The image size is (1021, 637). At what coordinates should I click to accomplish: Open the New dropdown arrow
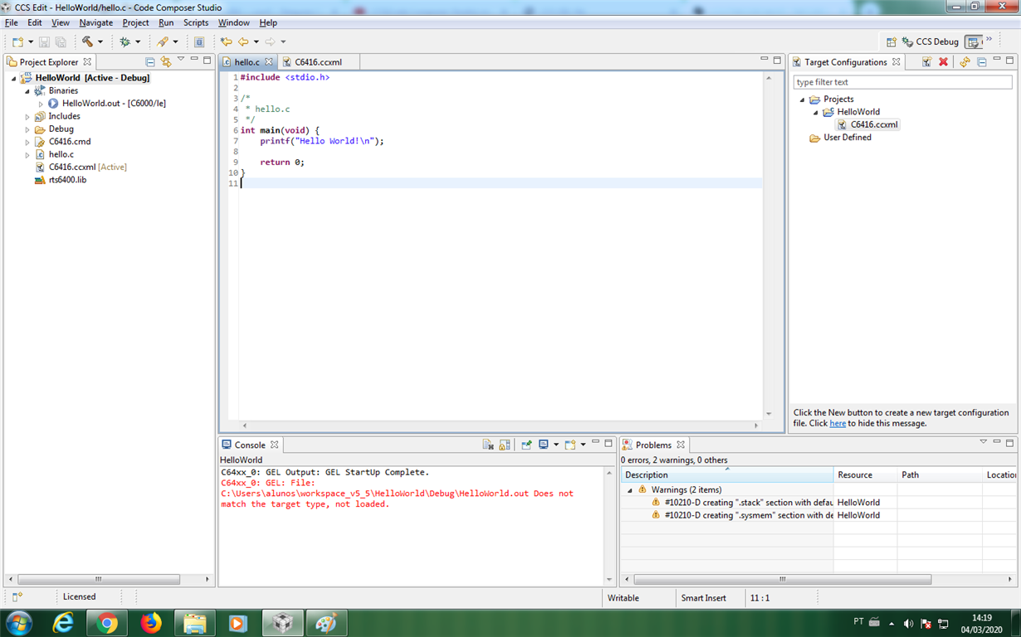pyautogui.click(x=31, y=41)
